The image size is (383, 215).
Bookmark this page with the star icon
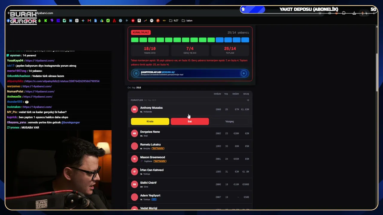(320, 13)
